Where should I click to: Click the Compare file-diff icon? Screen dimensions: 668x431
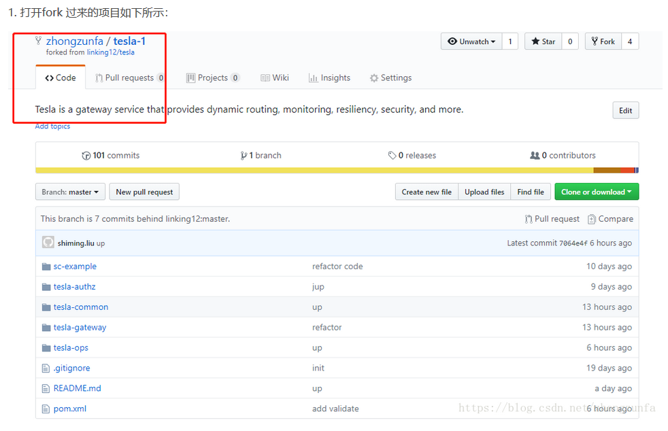point(591,219)
